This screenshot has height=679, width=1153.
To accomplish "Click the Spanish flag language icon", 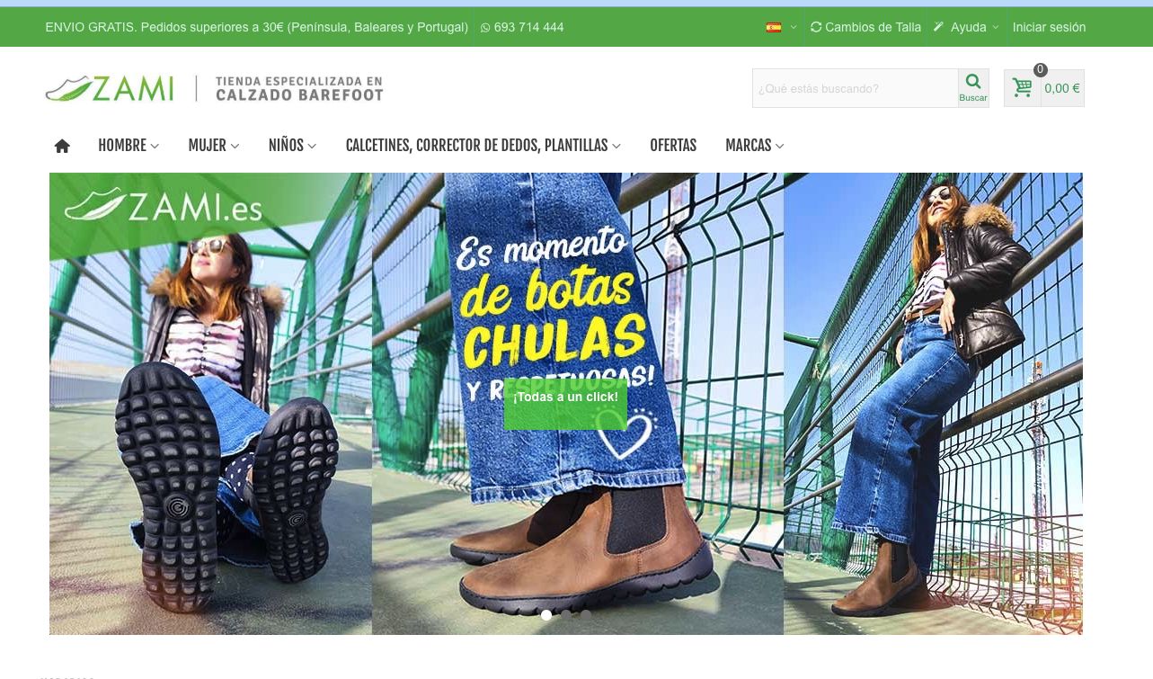I will [774, 27].
